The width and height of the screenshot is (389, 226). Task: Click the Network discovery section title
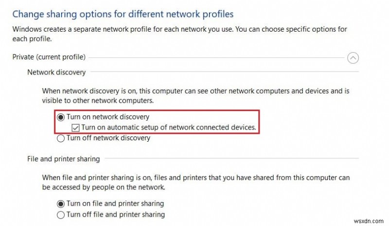pos(56,72)
